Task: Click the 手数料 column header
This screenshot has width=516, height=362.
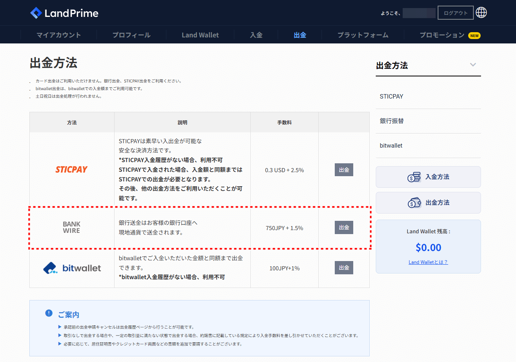Action: point(285,122)
